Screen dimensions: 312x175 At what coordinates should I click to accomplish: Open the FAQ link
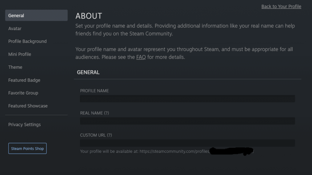pyautogui.click(x=141, y=57)
